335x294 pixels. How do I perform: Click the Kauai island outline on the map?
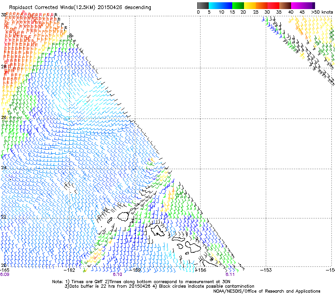point(123,217)
